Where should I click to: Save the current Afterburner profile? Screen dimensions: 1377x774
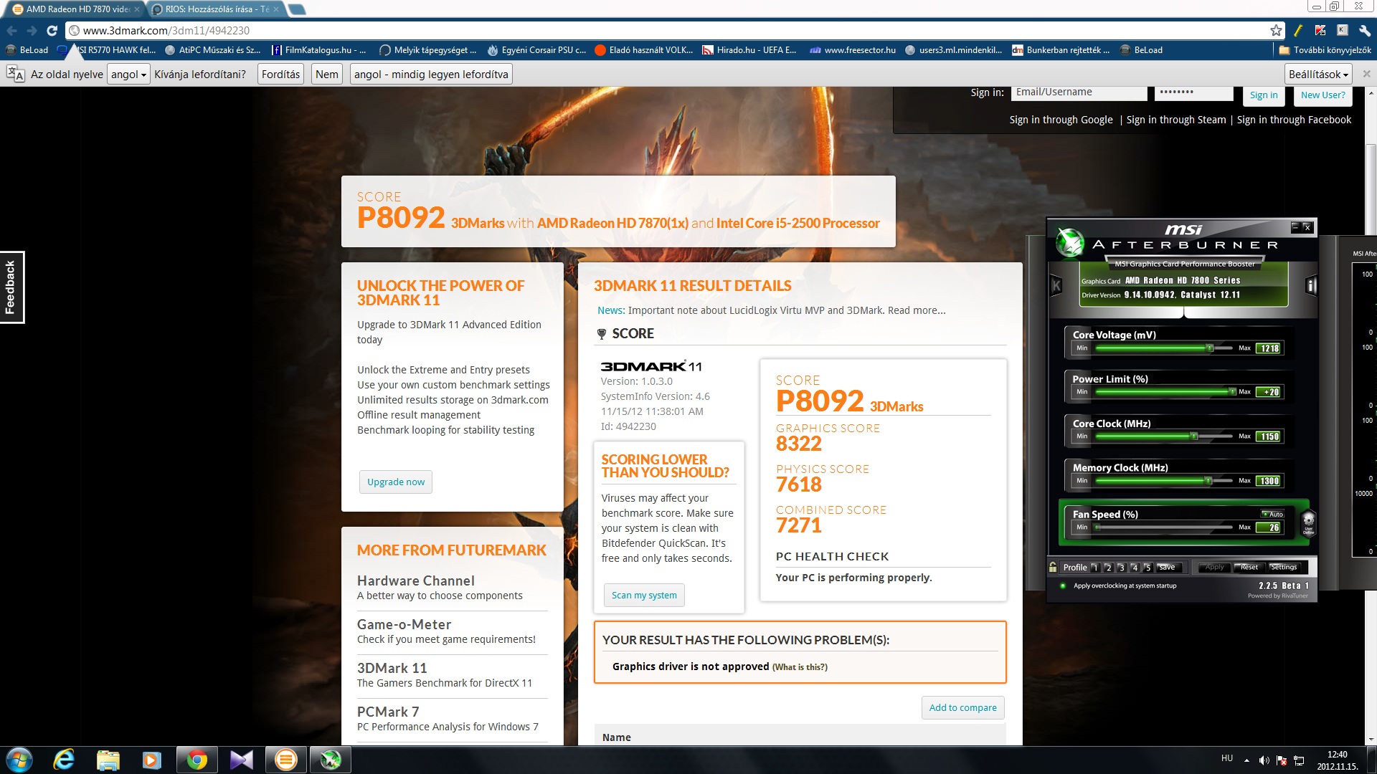[1167, 567]
